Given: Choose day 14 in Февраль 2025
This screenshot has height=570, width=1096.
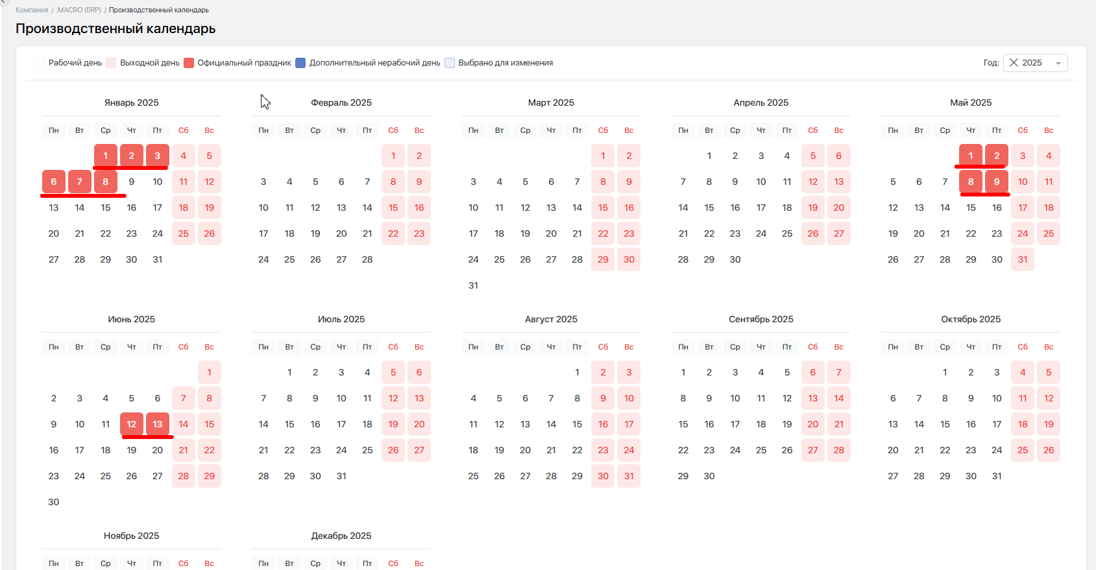Looking at the screenshot, I should click(367, 208).
